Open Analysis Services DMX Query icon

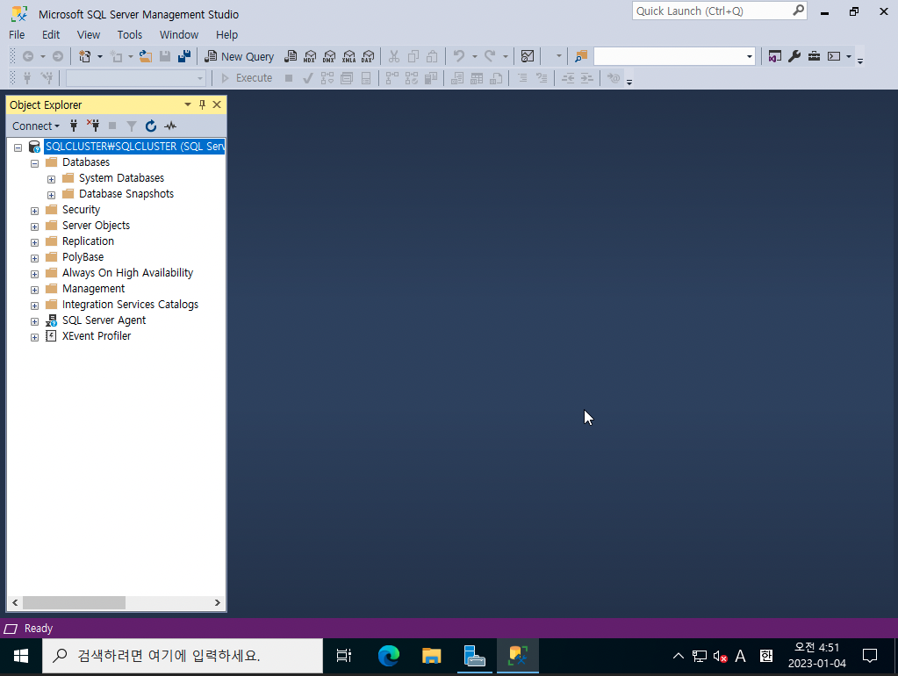pos(329,56)
